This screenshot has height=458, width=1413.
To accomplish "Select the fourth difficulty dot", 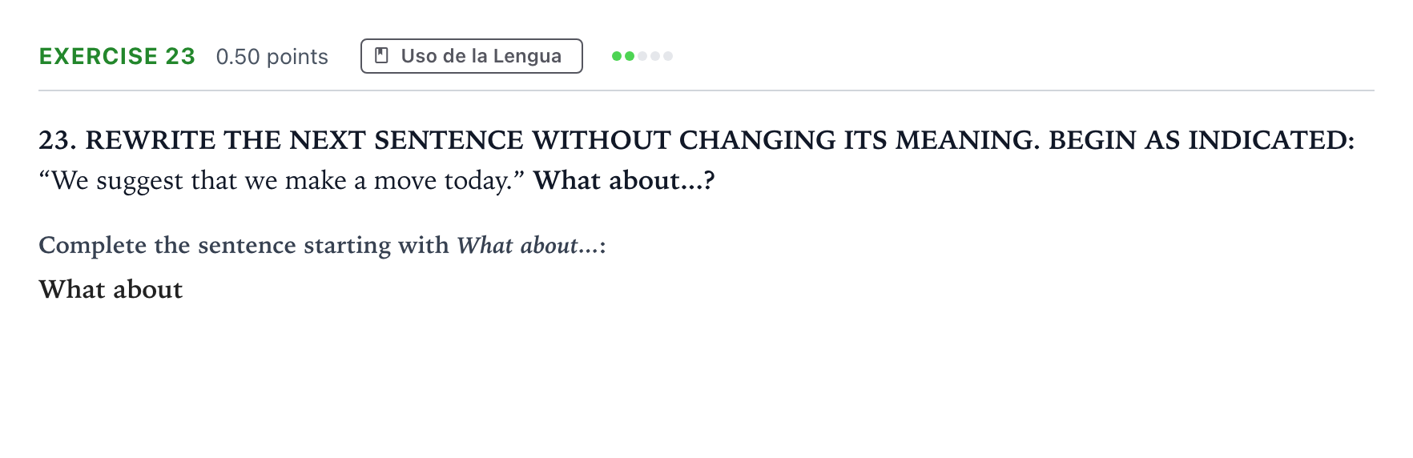I will [655, 56].
